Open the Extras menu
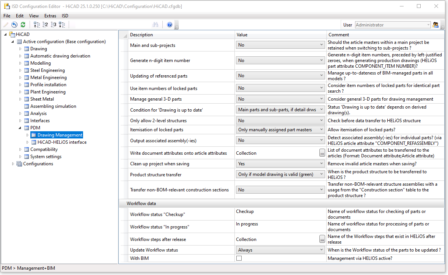The width and height of the screenshot is (448, 275). click(50, 16)
